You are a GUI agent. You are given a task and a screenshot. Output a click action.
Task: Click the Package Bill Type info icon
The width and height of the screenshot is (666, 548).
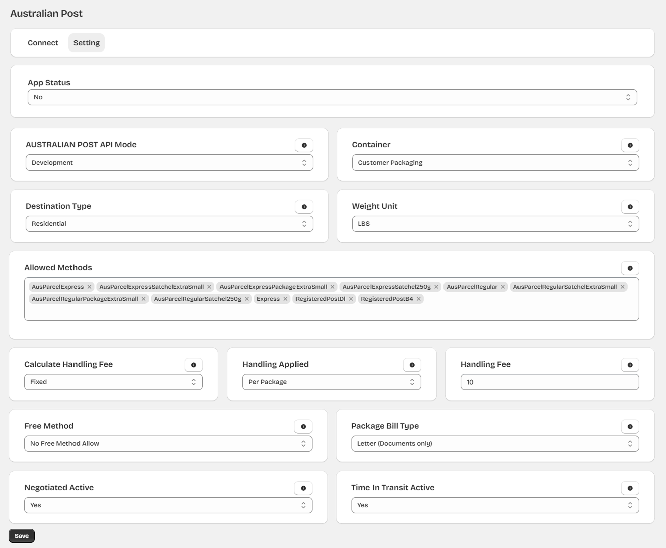[x=630, y=427]
